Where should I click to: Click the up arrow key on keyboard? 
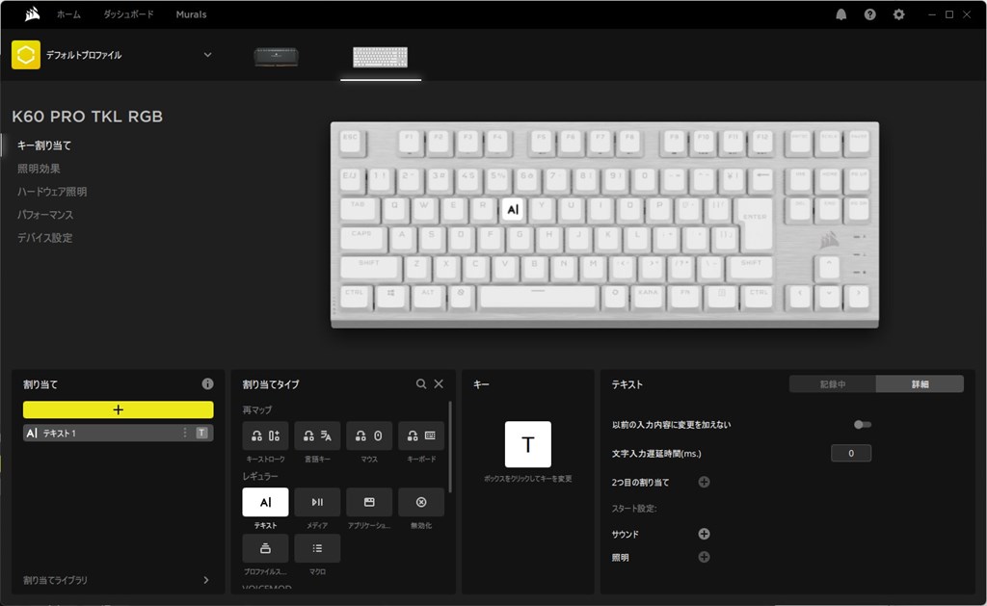[828, 268]
